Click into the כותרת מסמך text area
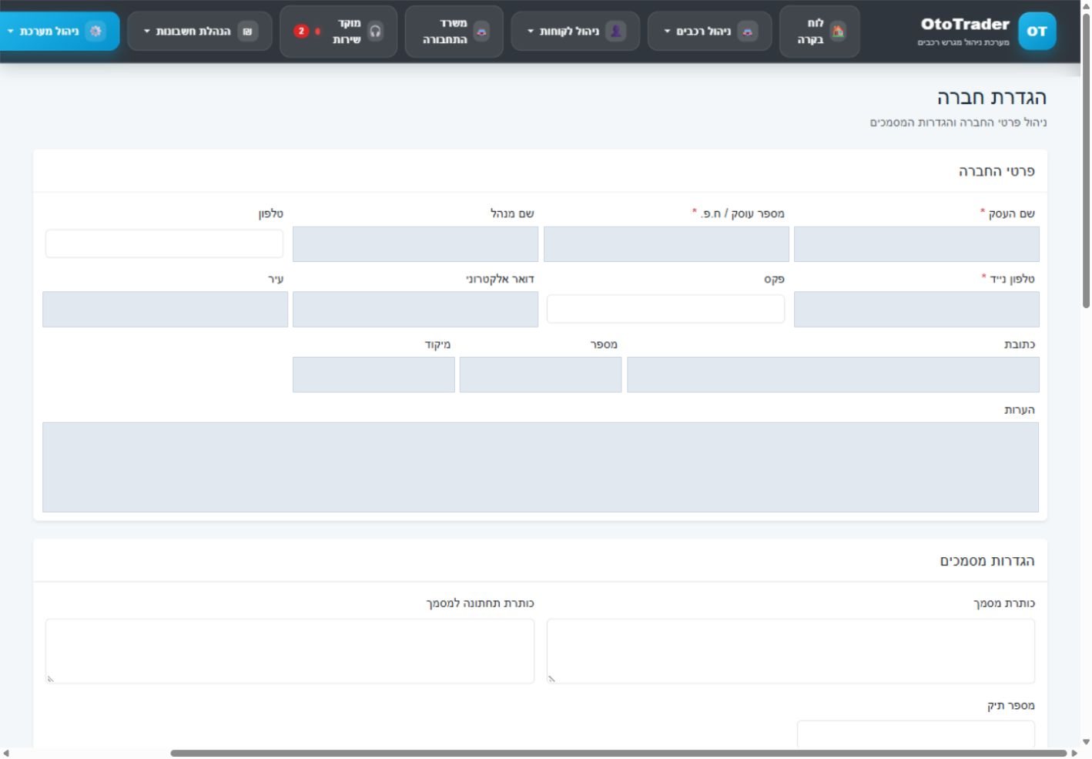The image size is (1092, 759). 791,651
